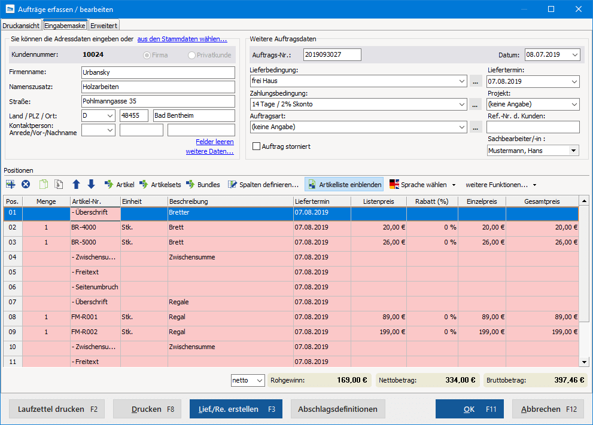Viewport: 593px width, 425px height.
Task: Open the netto price mode dropdown
Action: pyautogui.click(x=248, y=380)
